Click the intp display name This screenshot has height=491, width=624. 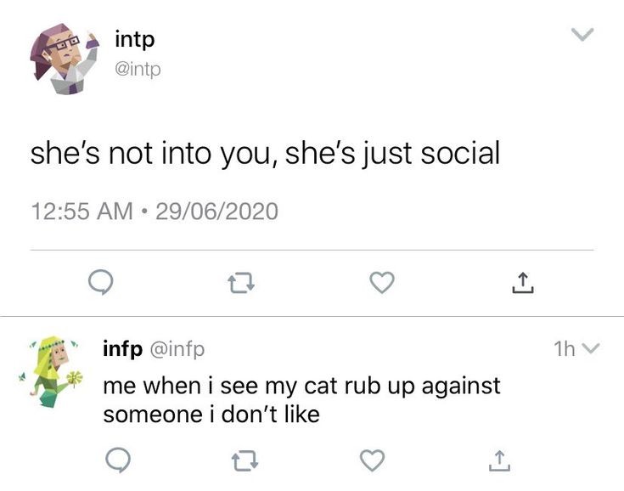[x=135, y=39]
